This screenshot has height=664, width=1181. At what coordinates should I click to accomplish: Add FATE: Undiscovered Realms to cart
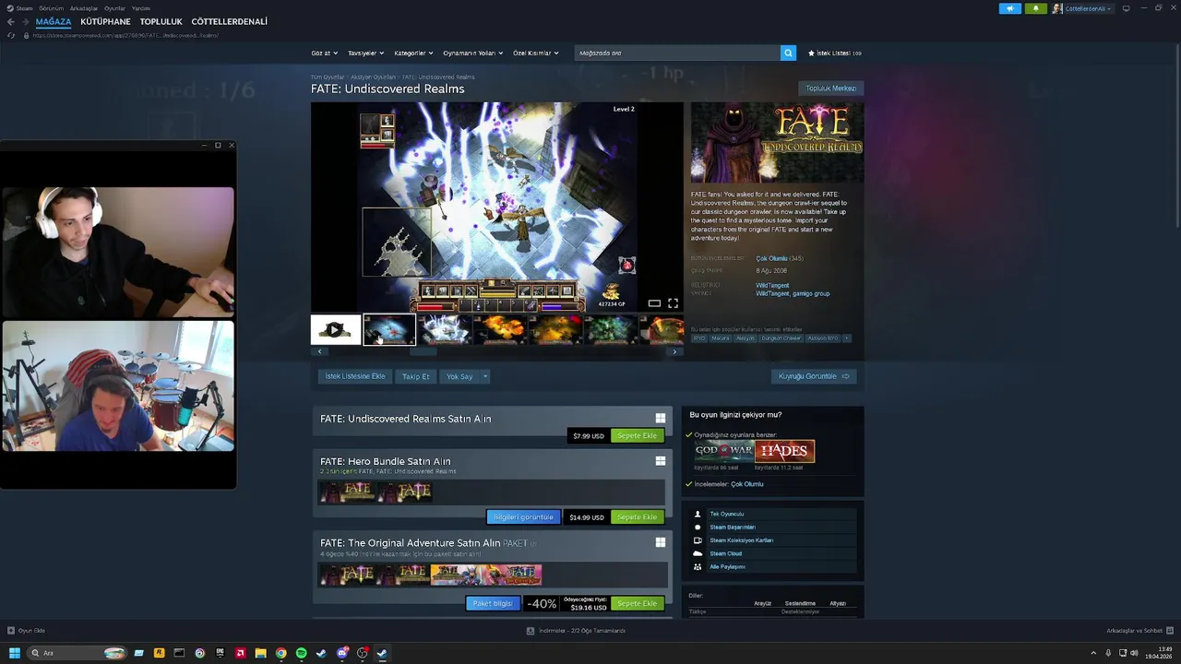point(637,435)
